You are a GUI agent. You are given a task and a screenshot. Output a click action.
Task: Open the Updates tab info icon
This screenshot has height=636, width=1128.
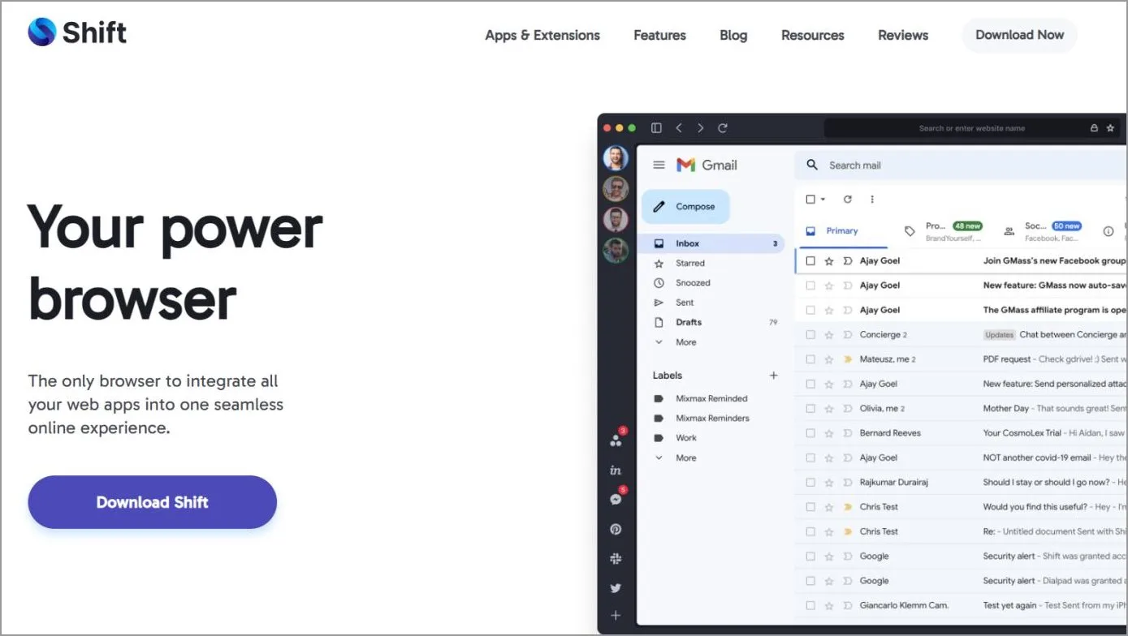(x=1109, y=231)
